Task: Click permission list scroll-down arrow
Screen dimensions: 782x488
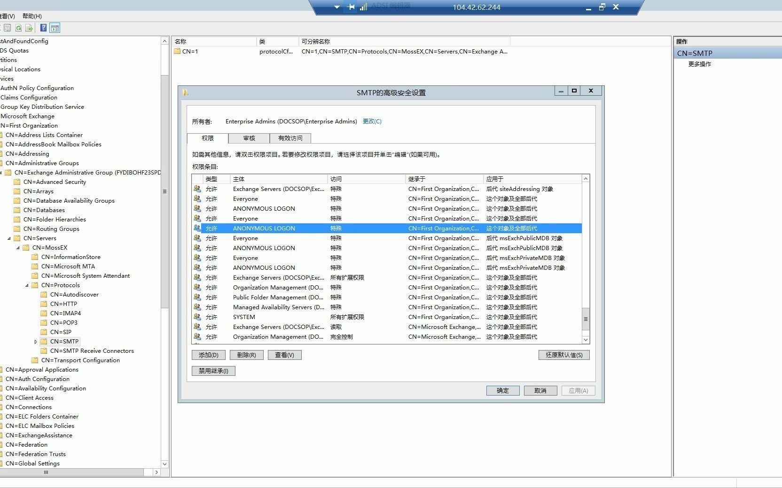Action: click(586, 340)
